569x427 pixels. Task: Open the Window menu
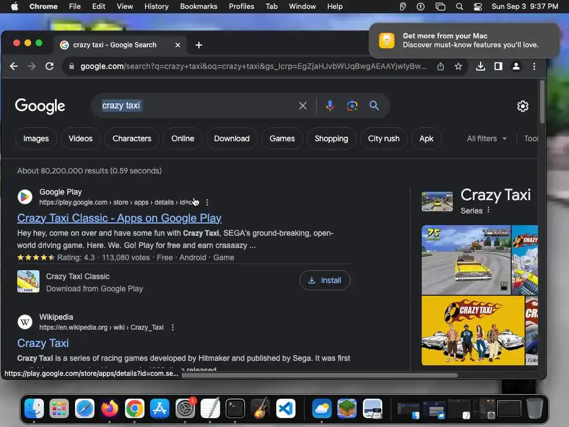point(302,6)
